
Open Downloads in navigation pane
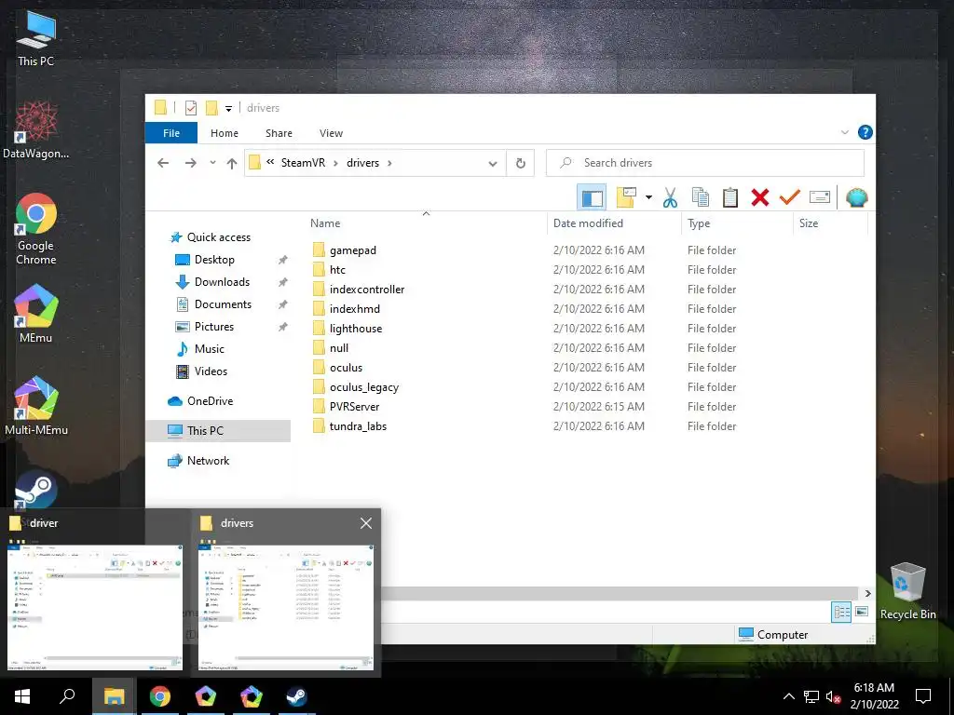coord(222,282)
